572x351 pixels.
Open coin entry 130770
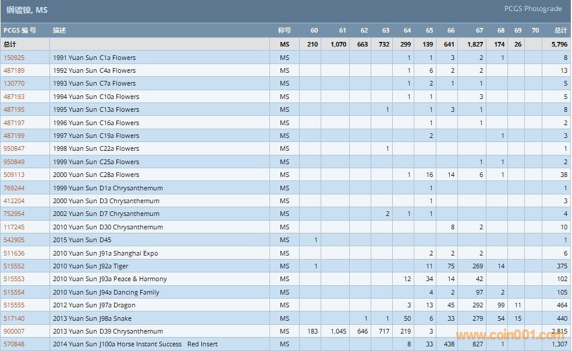pos(14,83)
